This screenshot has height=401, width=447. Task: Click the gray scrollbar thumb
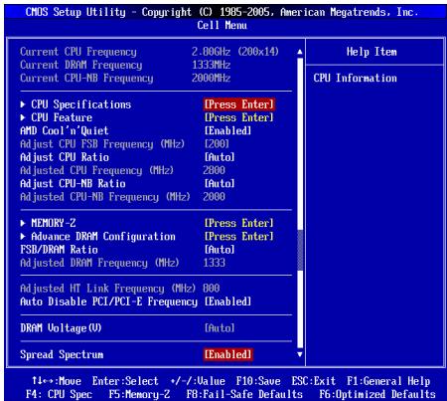tap(300, 251)
